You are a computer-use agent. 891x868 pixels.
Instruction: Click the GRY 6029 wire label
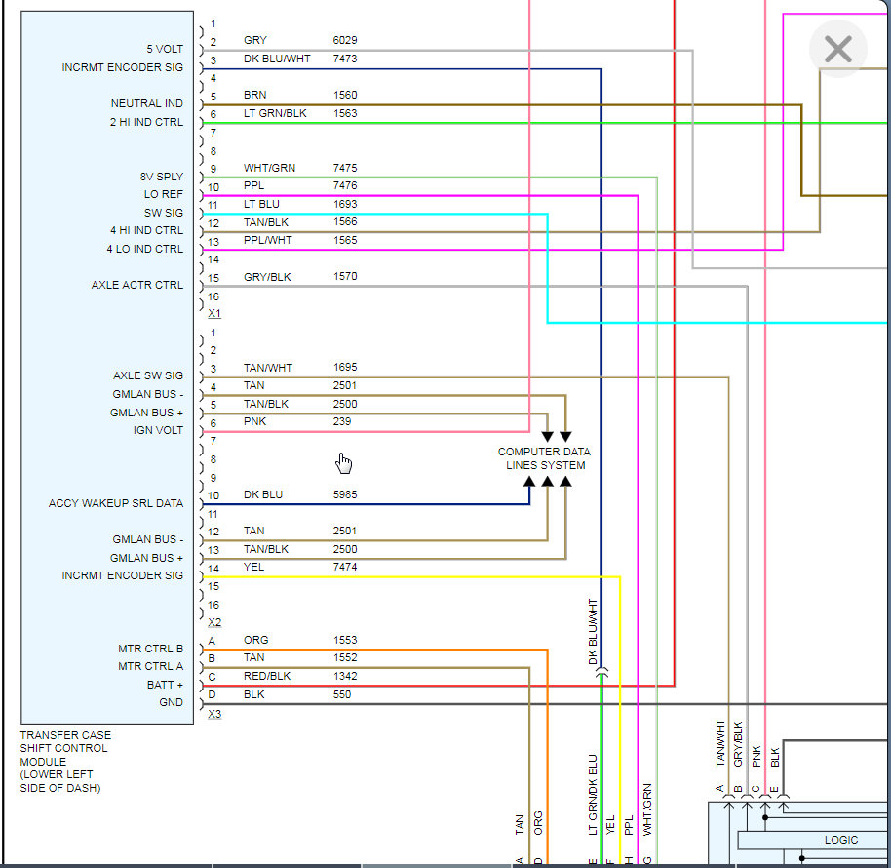click(x=300, y=40)
